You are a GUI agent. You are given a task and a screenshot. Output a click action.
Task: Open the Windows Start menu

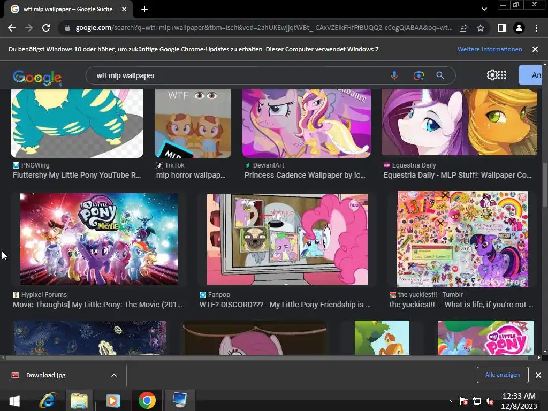14,400
